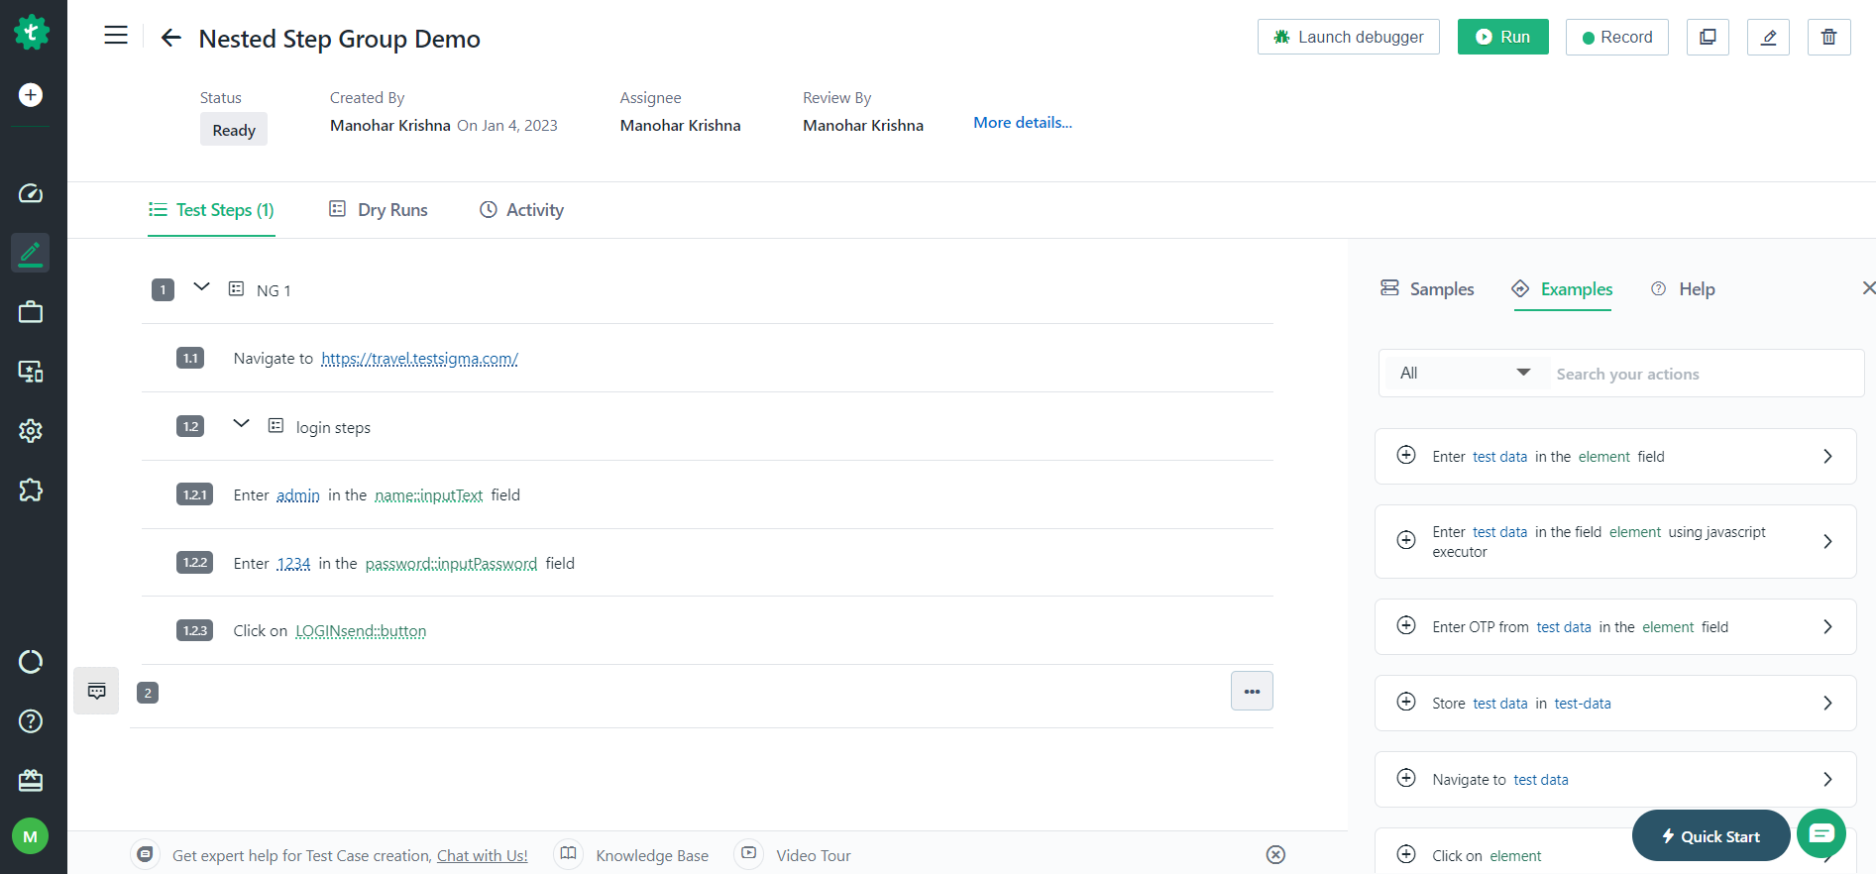The image size is (1876, 874).
Task: Open the test development pencil icon
Action: point(31,253)
